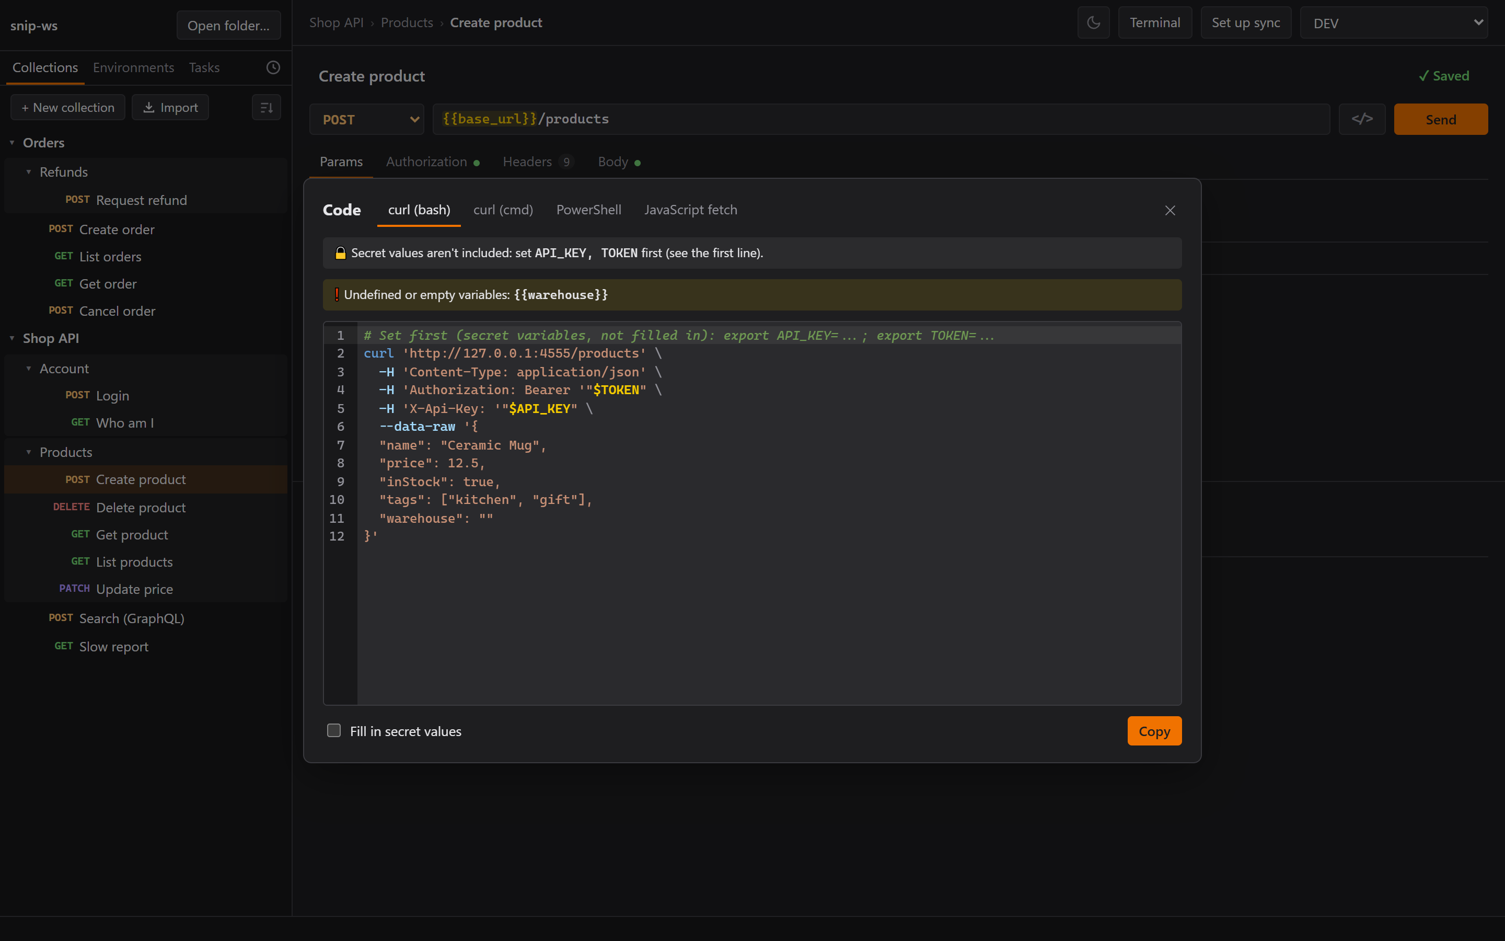1505x941 pixels.
Task: Open the Environments sidebar tab
Action: pyautogui.click(x=133, y=67)
